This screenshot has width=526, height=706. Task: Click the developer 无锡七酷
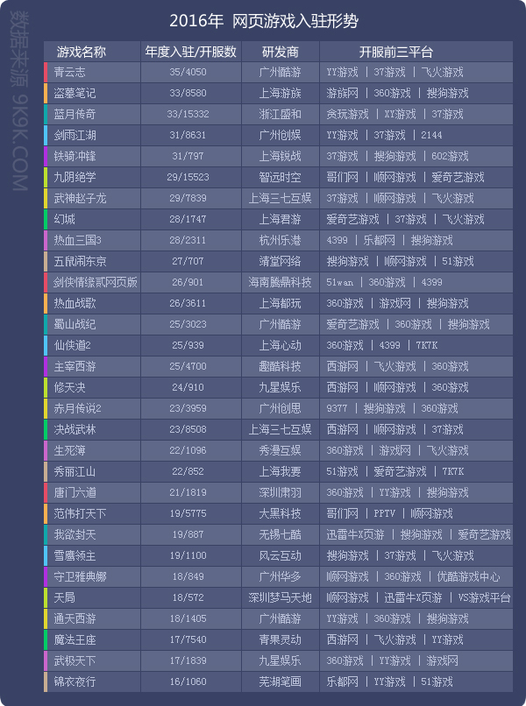pos(280,534)
